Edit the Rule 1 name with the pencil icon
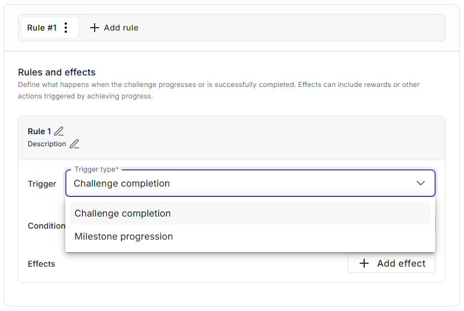This screenshot has width=464, height=311. [59, 132]
